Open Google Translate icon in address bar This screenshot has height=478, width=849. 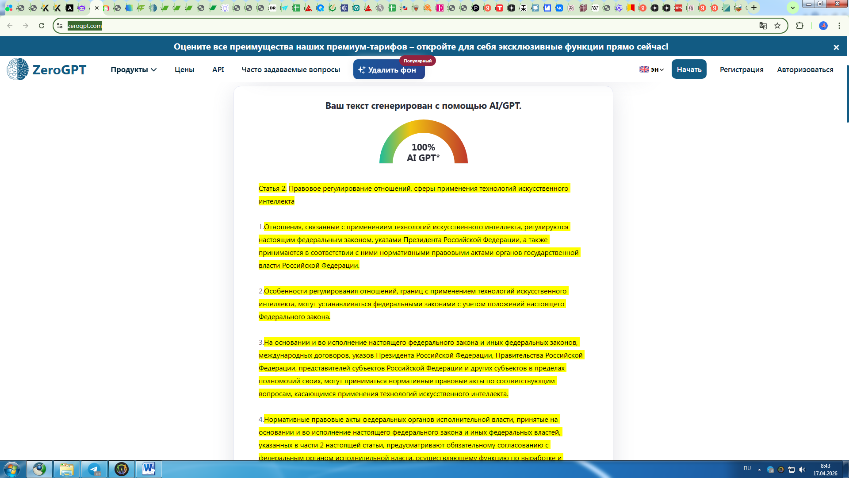763,26
